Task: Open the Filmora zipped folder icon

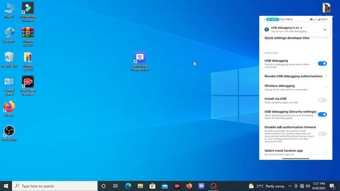Action: pyautogui.click(x=28, y=61)
